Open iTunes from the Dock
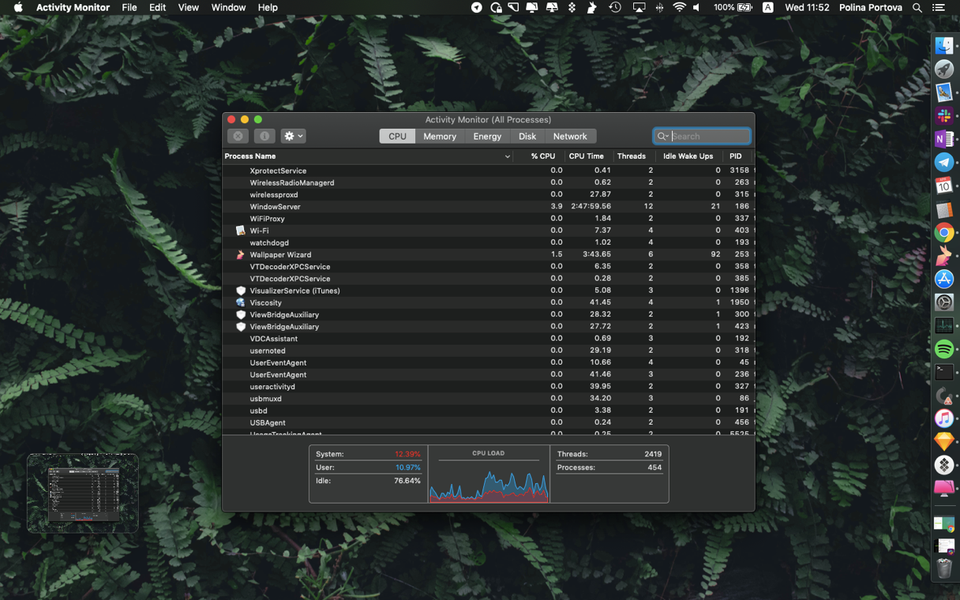Image resolution: width=960 pixels, height=600 pixels. click(944, 418)
